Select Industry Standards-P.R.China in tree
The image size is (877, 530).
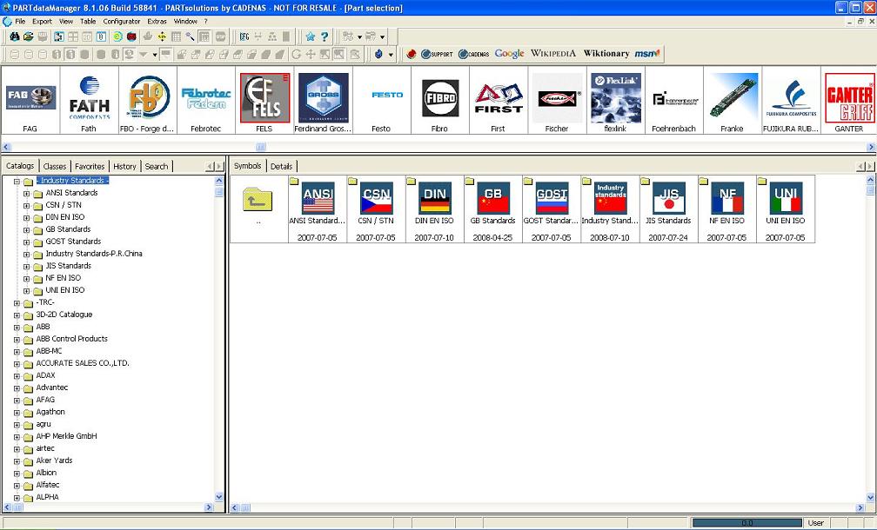(94, 254)
